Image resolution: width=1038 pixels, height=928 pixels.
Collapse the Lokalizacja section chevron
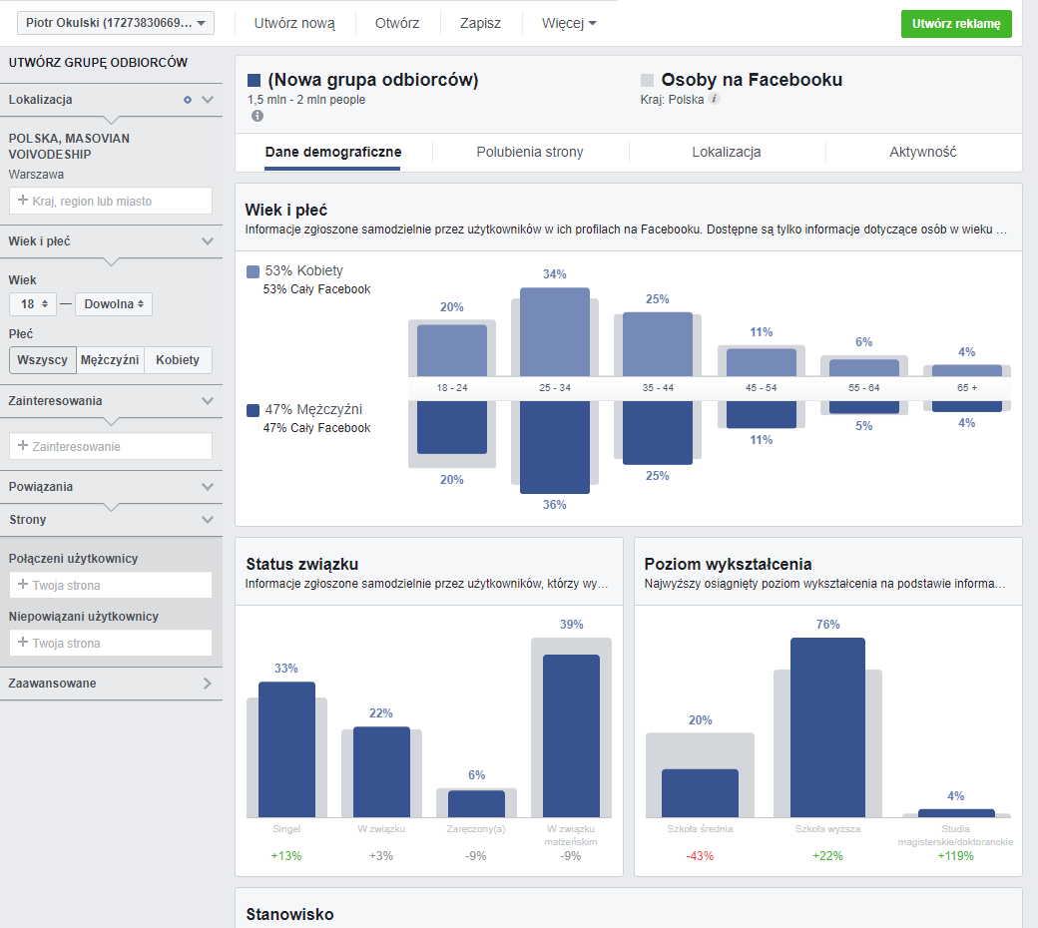[x=207, y=100]
